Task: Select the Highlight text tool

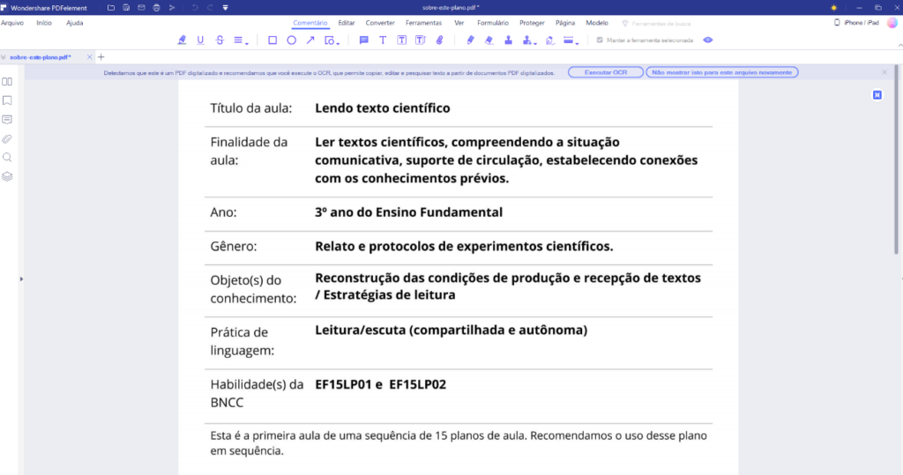Action: click(x=183, y=40)
